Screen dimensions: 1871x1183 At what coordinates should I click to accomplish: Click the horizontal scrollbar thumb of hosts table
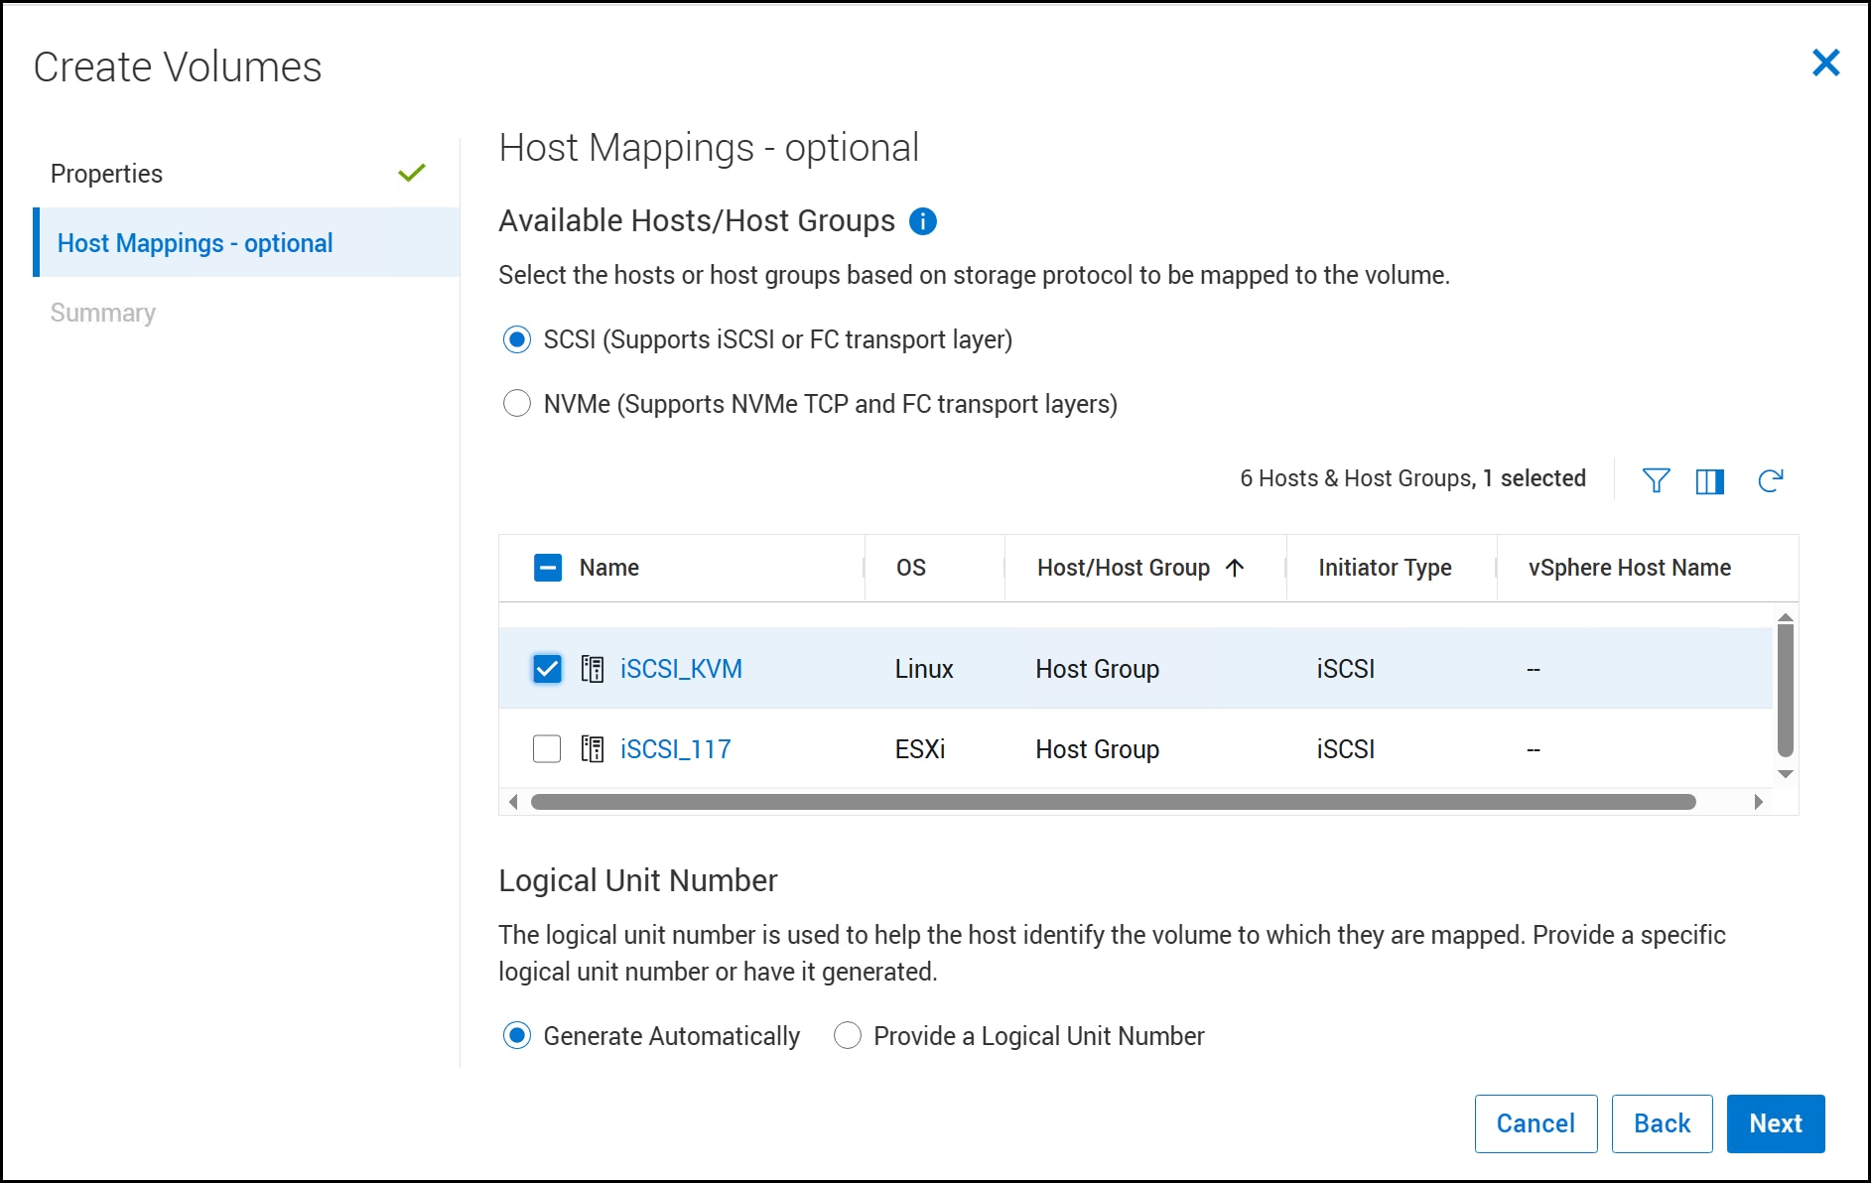(x=1114, y=802)
